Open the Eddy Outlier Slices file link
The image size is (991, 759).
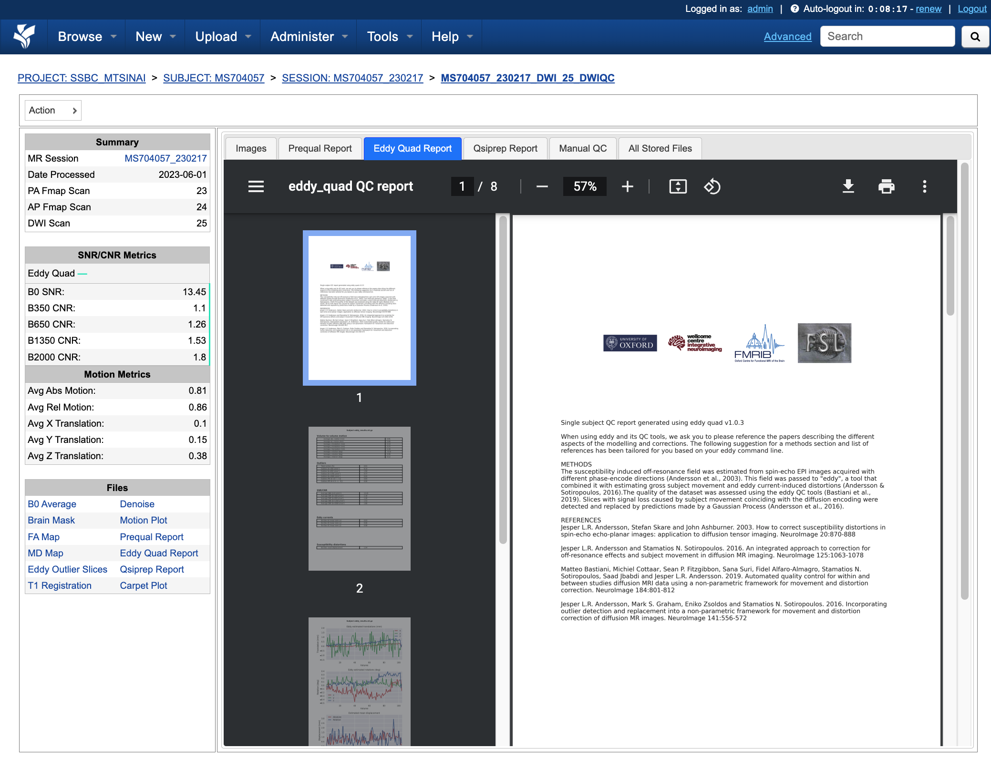click(x=68, y=569)
